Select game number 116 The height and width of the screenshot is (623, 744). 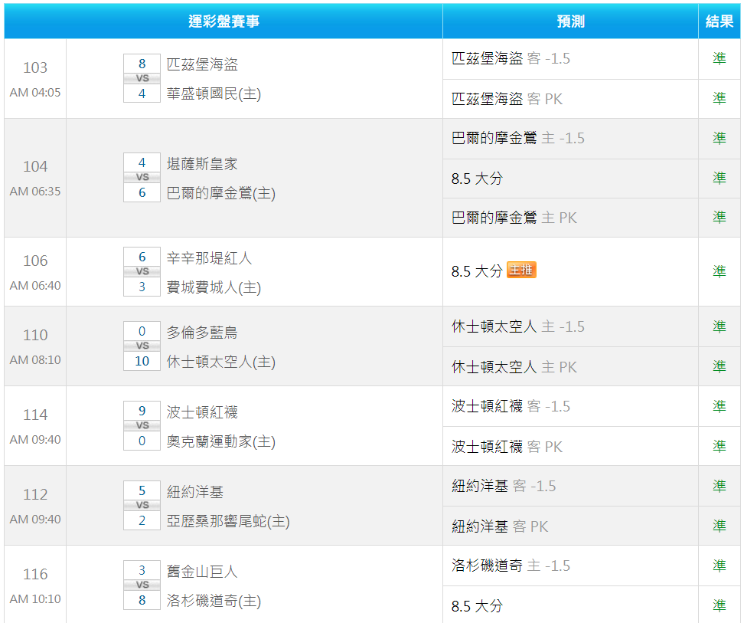35,574
